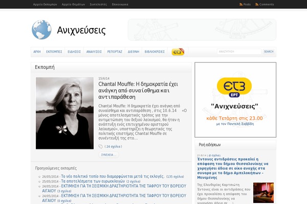The image size is (307, 204).
Task: Open the Επικοινωνία top menu link
Action: [120, 4]
